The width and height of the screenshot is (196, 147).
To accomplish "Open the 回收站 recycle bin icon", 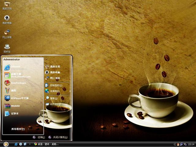I will pos(7,48).
